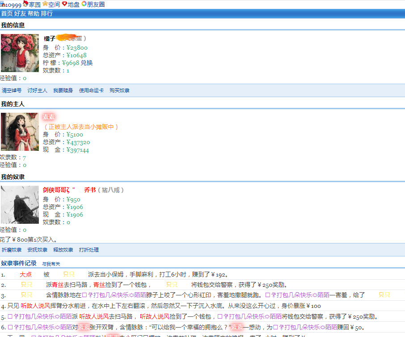The image size is (405, 337).
Task: Click the first 青丝 name in event 2
Action: [x=58, y=285]
